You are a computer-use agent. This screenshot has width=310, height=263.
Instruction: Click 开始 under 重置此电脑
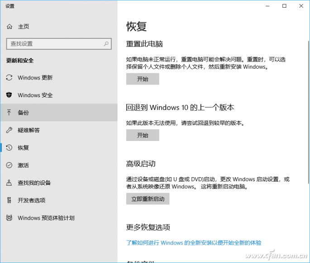click(x=143, y=79)
